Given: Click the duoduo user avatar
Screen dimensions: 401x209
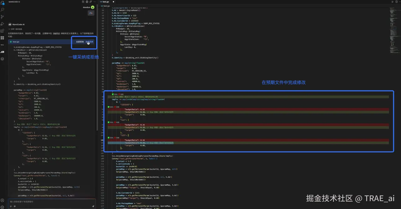Looking at the screenshot, I should 93,7.
